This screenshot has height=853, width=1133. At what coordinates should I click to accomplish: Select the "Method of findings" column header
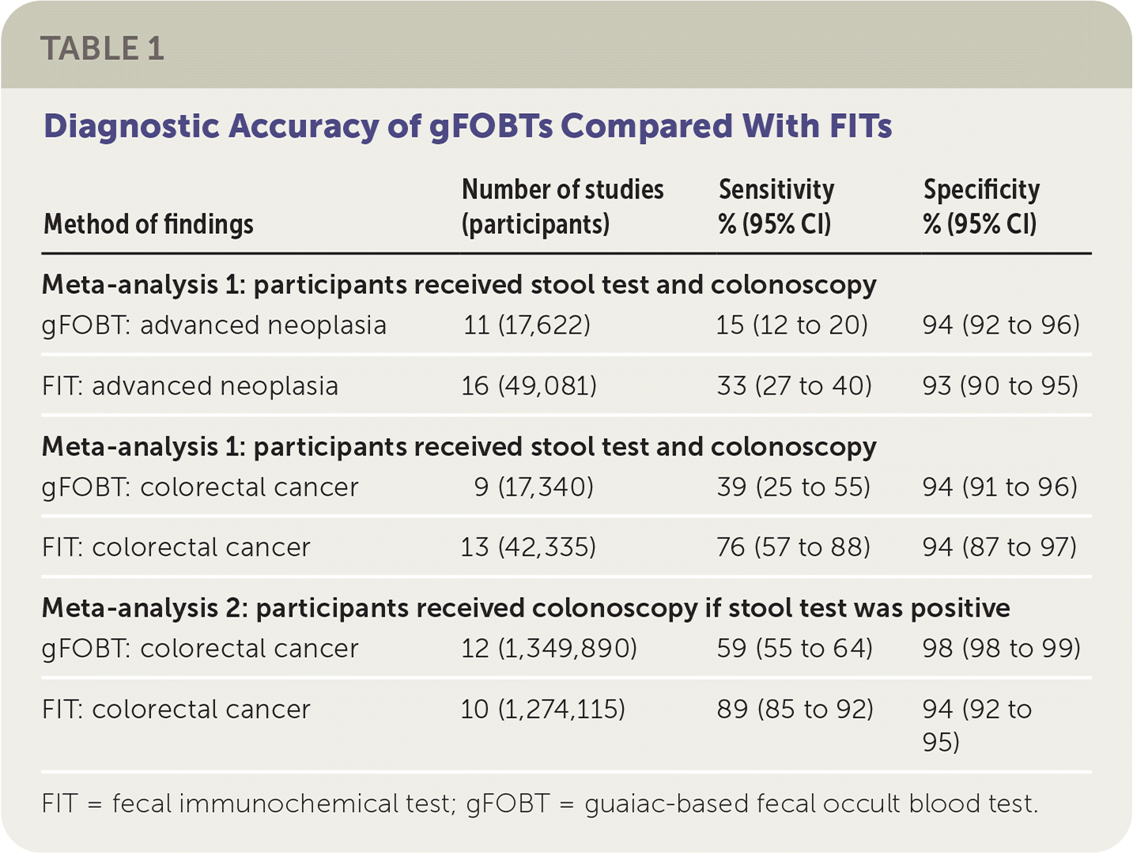(149, 225)
